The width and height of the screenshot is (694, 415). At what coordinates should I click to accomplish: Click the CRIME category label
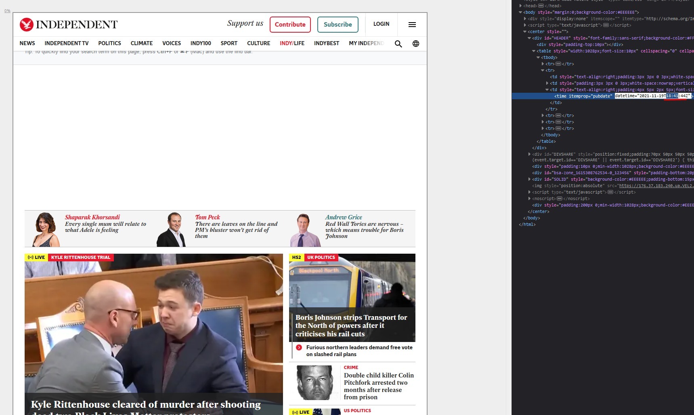coord(351,367)
